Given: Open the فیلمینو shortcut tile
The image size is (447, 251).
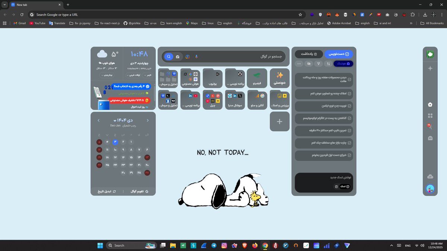Looking at the screenshot, I should tap(257, 78).
